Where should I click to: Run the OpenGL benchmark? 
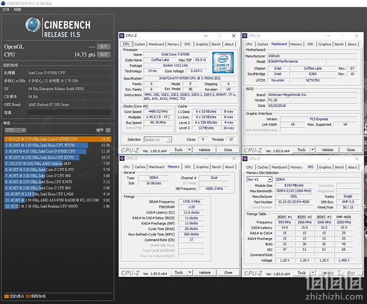104,46
